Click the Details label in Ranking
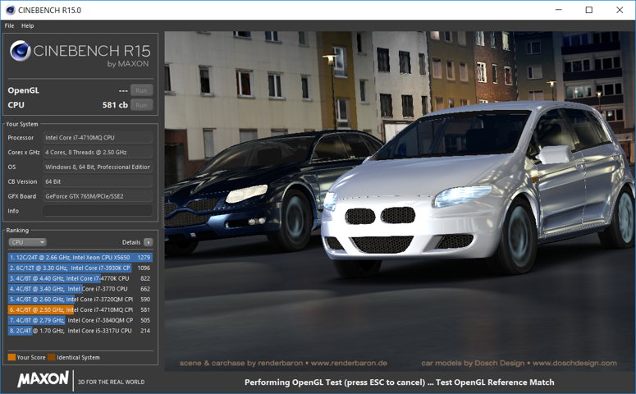The image size is (636, 394). click(131, 242)
